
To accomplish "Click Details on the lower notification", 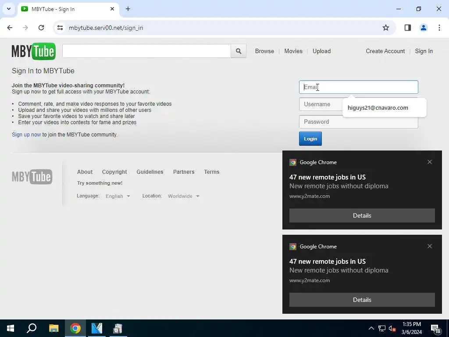I will tap(362, 300).
